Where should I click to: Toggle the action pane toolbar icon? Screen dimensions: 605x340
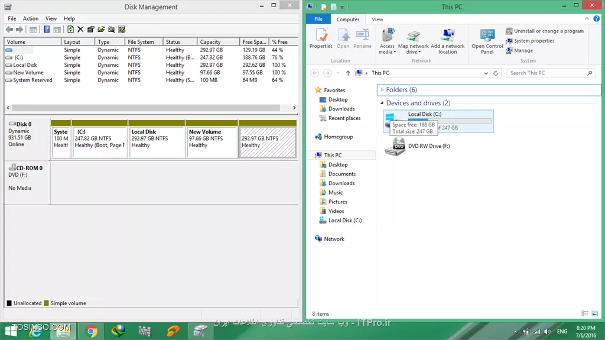tap(57, 30)
